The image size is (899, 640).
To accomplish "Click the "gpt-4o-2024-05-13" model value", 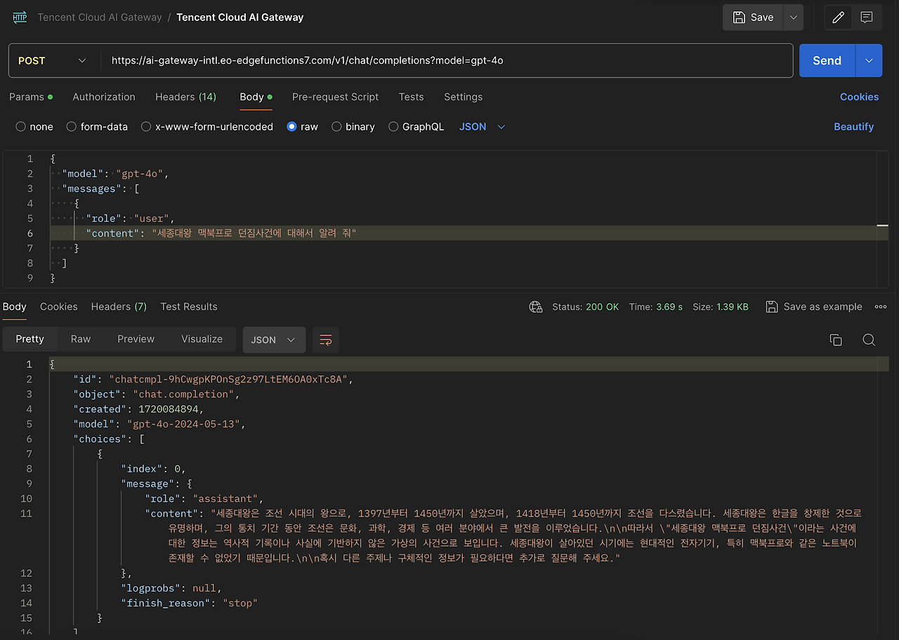I will coord(183,424).
